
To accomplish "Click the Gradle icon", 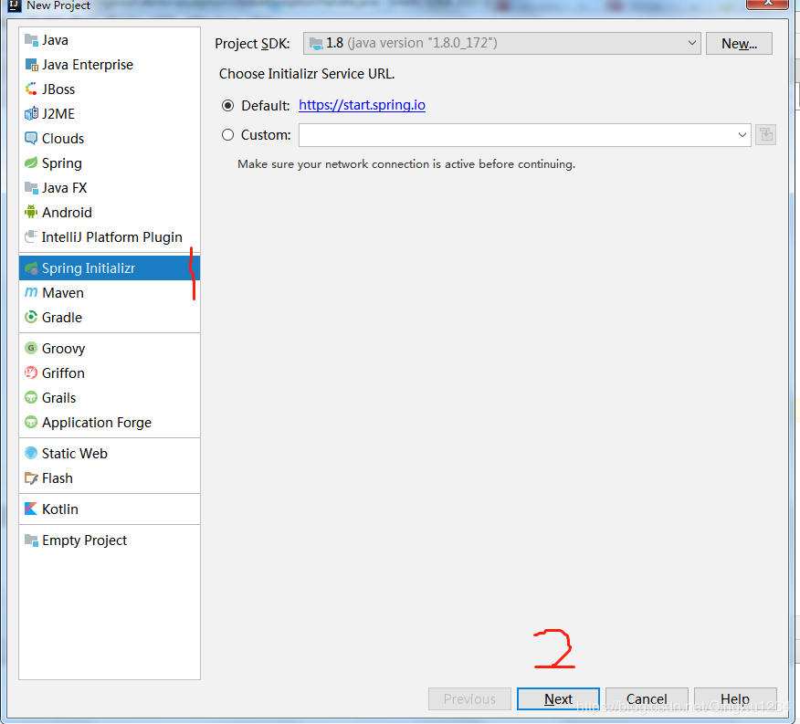I will pos(31,318).
